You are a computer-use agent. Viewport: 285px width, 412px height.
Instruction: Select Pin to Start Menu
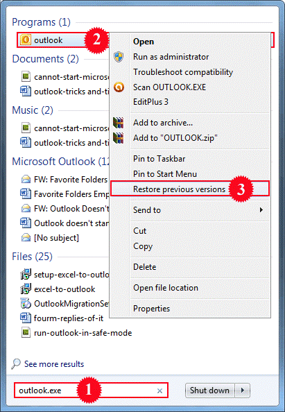(165, 174)
